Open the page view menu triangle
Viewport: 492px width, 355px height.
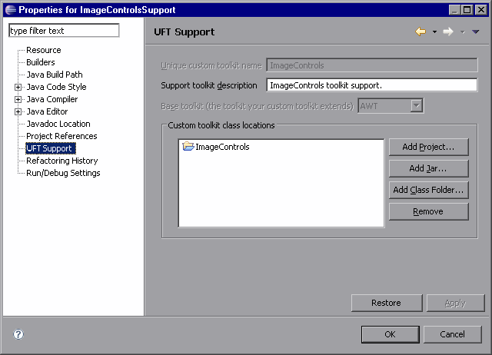[x=475, y=32]
